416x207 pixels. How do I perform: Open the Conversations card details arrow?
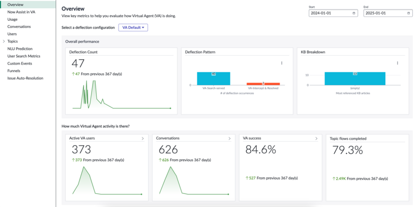[229, 138]
